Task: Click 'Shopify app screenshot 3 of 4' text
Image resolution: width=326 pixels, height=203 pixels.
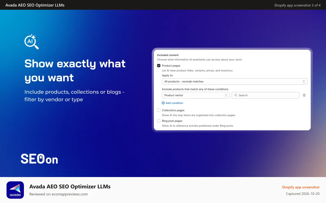Action: tap(297, 5)
